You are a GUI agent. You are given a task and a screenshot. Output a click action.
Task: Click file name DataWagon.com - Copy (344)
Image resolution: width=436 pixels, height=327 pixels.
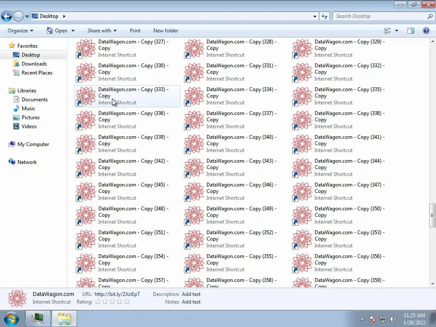[350, 164]
